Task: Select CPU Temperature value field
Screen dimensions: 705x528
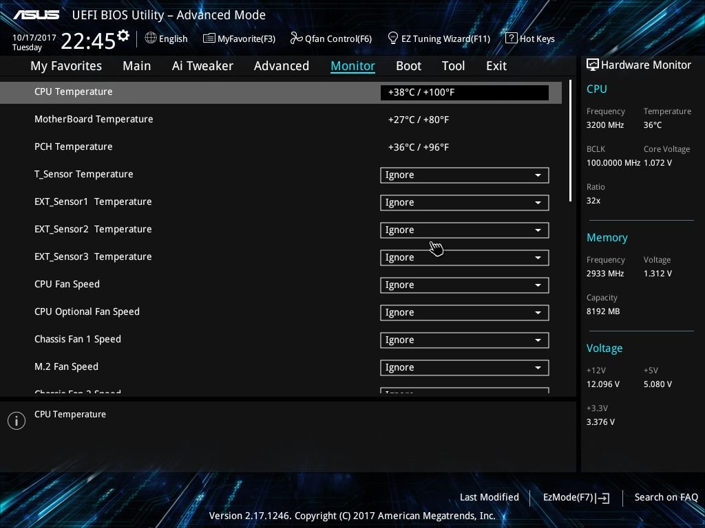Action: coord(465,93)
